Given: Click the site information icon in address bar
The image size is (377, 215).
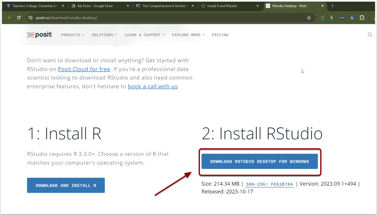Looking at the screenshot, I should [31, 18].
